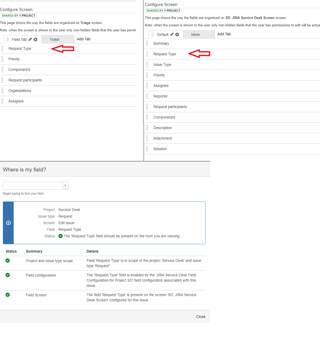Click the drag handle beside Attachment
The height and width of the screenshot is (339, 322).
coord(147,138)
